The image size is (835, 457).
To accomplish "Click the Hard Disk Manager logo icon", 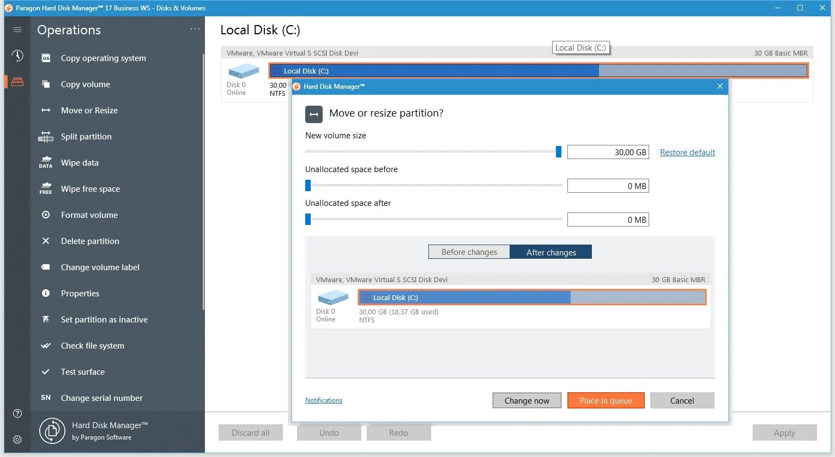I will tap(52, 431).
